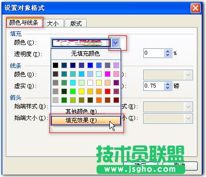The image size is (206, 177).
Task: Pick the light yellow swatch
Action: tap(99, 83)
